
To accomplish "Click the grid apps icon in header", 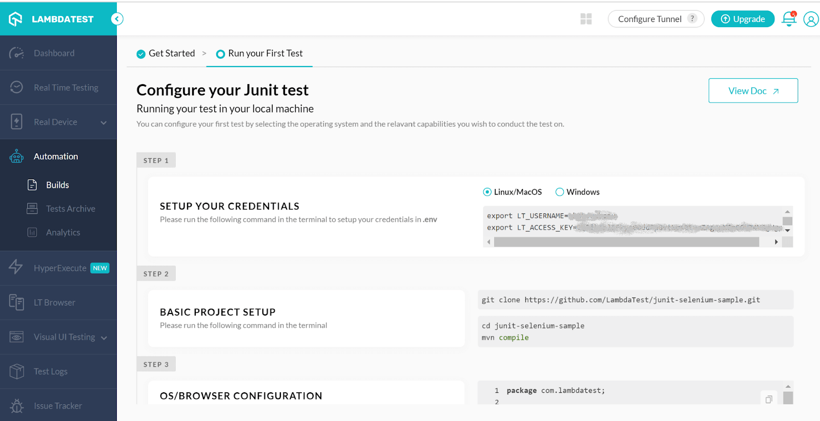I will click(x=586, y=19).
